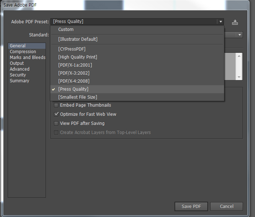Enable View PDF after Saving
255x217 pixels.
coord(56,123)
